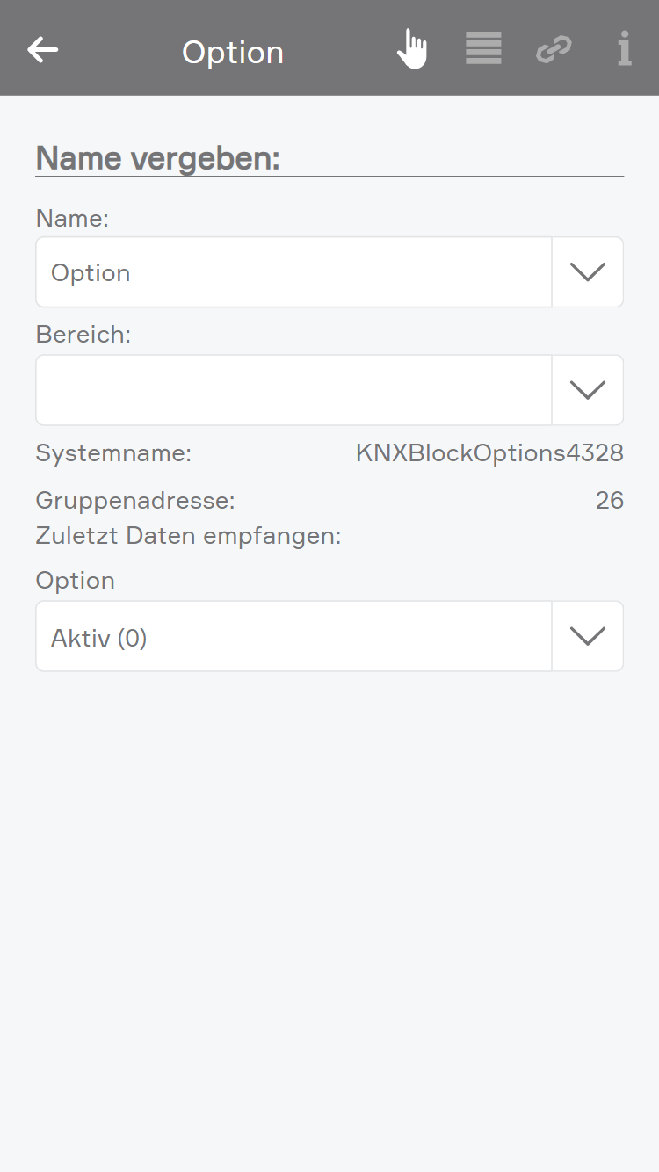Expand the Name dropdown chevron
This screenshot has height=1172, width=659.
(x=588, y=272)
